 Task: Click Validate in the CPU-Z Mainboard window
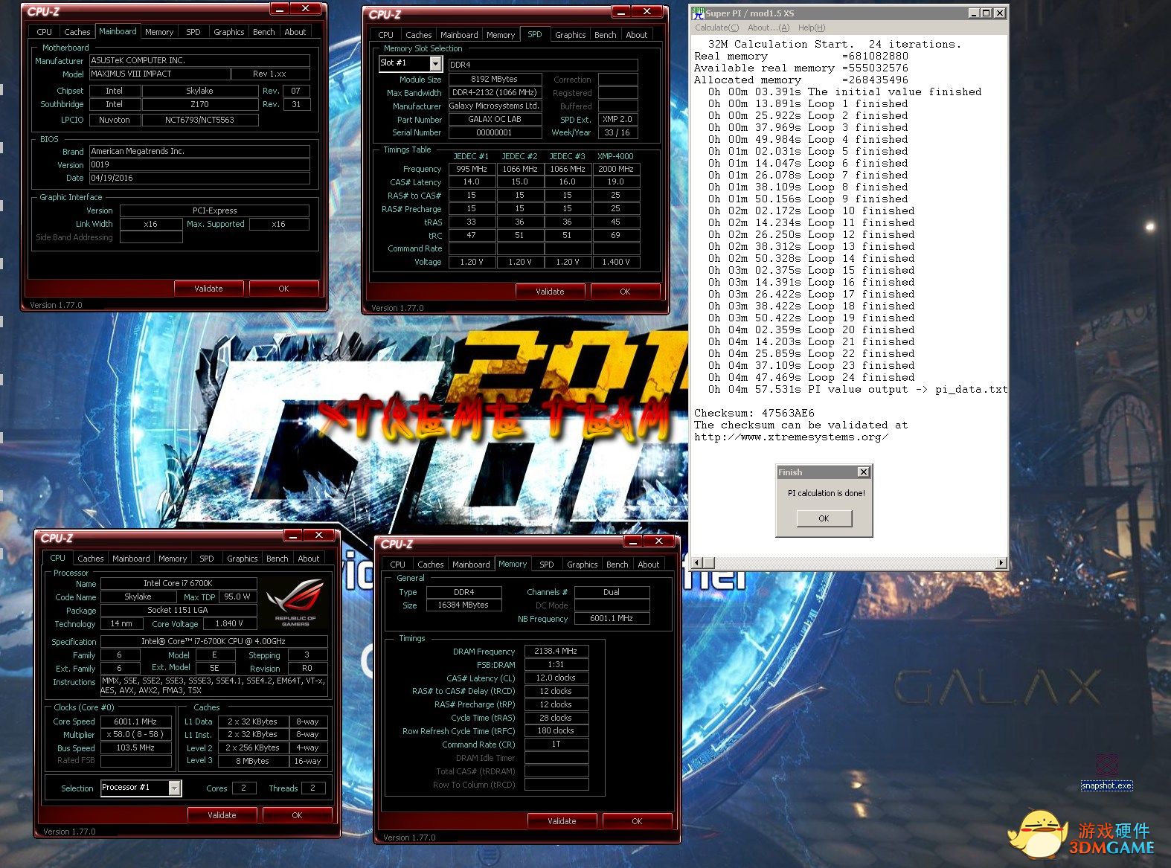tap(208, 289)
